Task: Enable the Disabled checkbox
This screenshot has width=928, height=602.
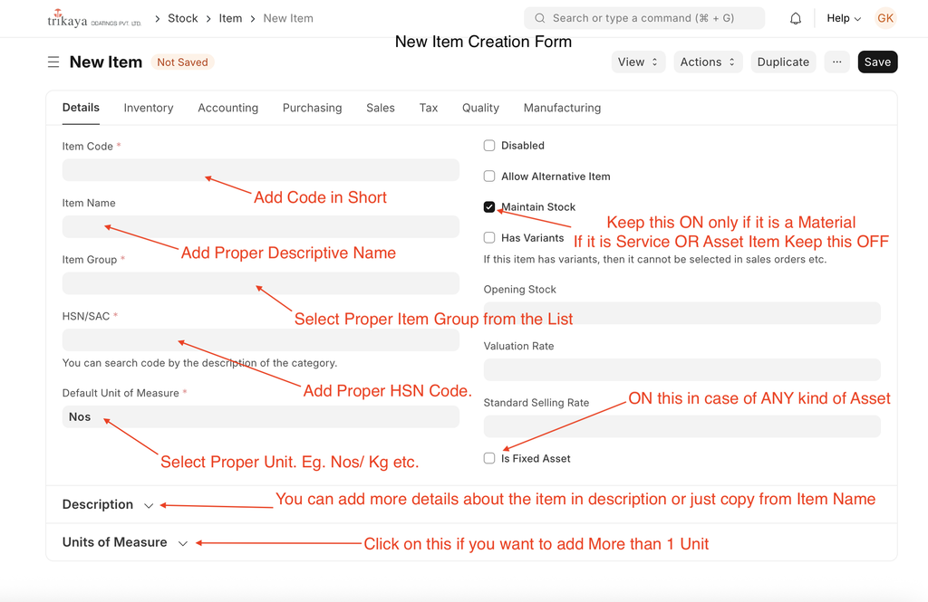Action: pyautogui.click(x=488, y=146)
